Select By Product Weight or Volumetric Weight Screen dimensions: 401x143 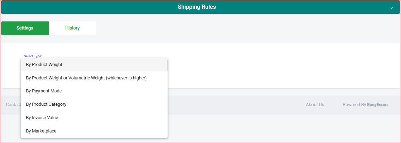pyautogui.click(x=94, y=78)
